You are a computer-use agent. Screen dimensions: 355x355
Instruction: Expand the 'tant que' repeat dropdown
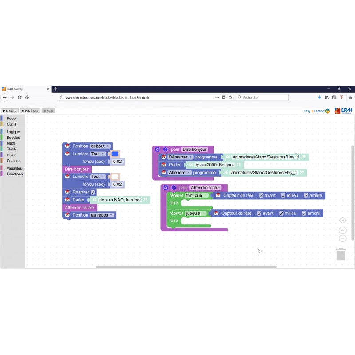(x=197, y=196)
